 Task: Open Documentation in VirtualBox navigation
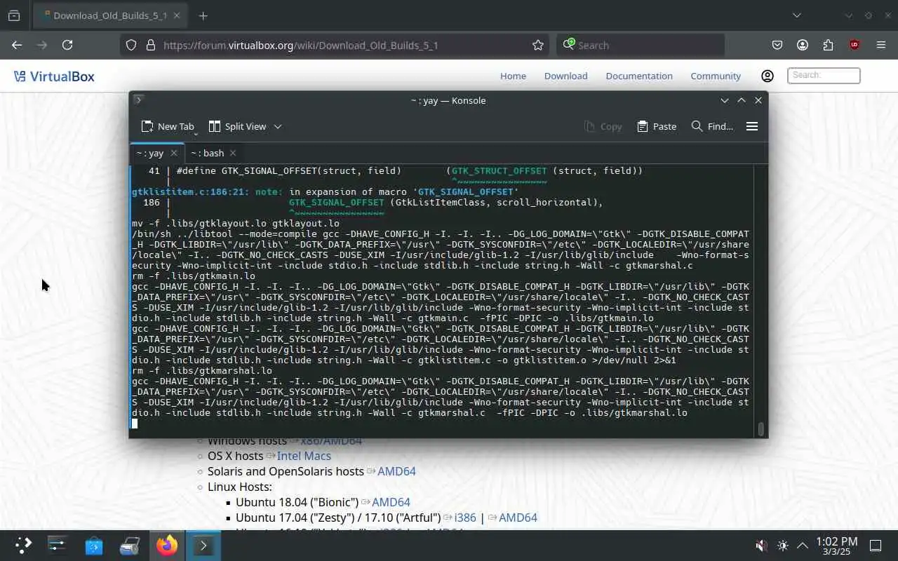point(639,76)
